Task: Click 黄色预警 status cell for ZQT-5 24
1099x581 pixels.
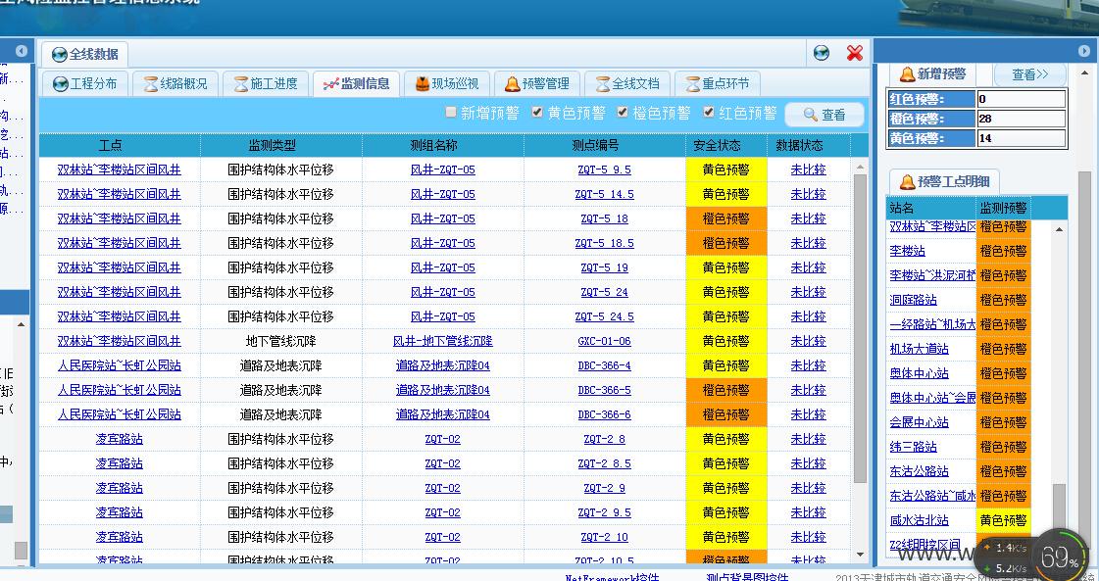Action: click(726, 292)
